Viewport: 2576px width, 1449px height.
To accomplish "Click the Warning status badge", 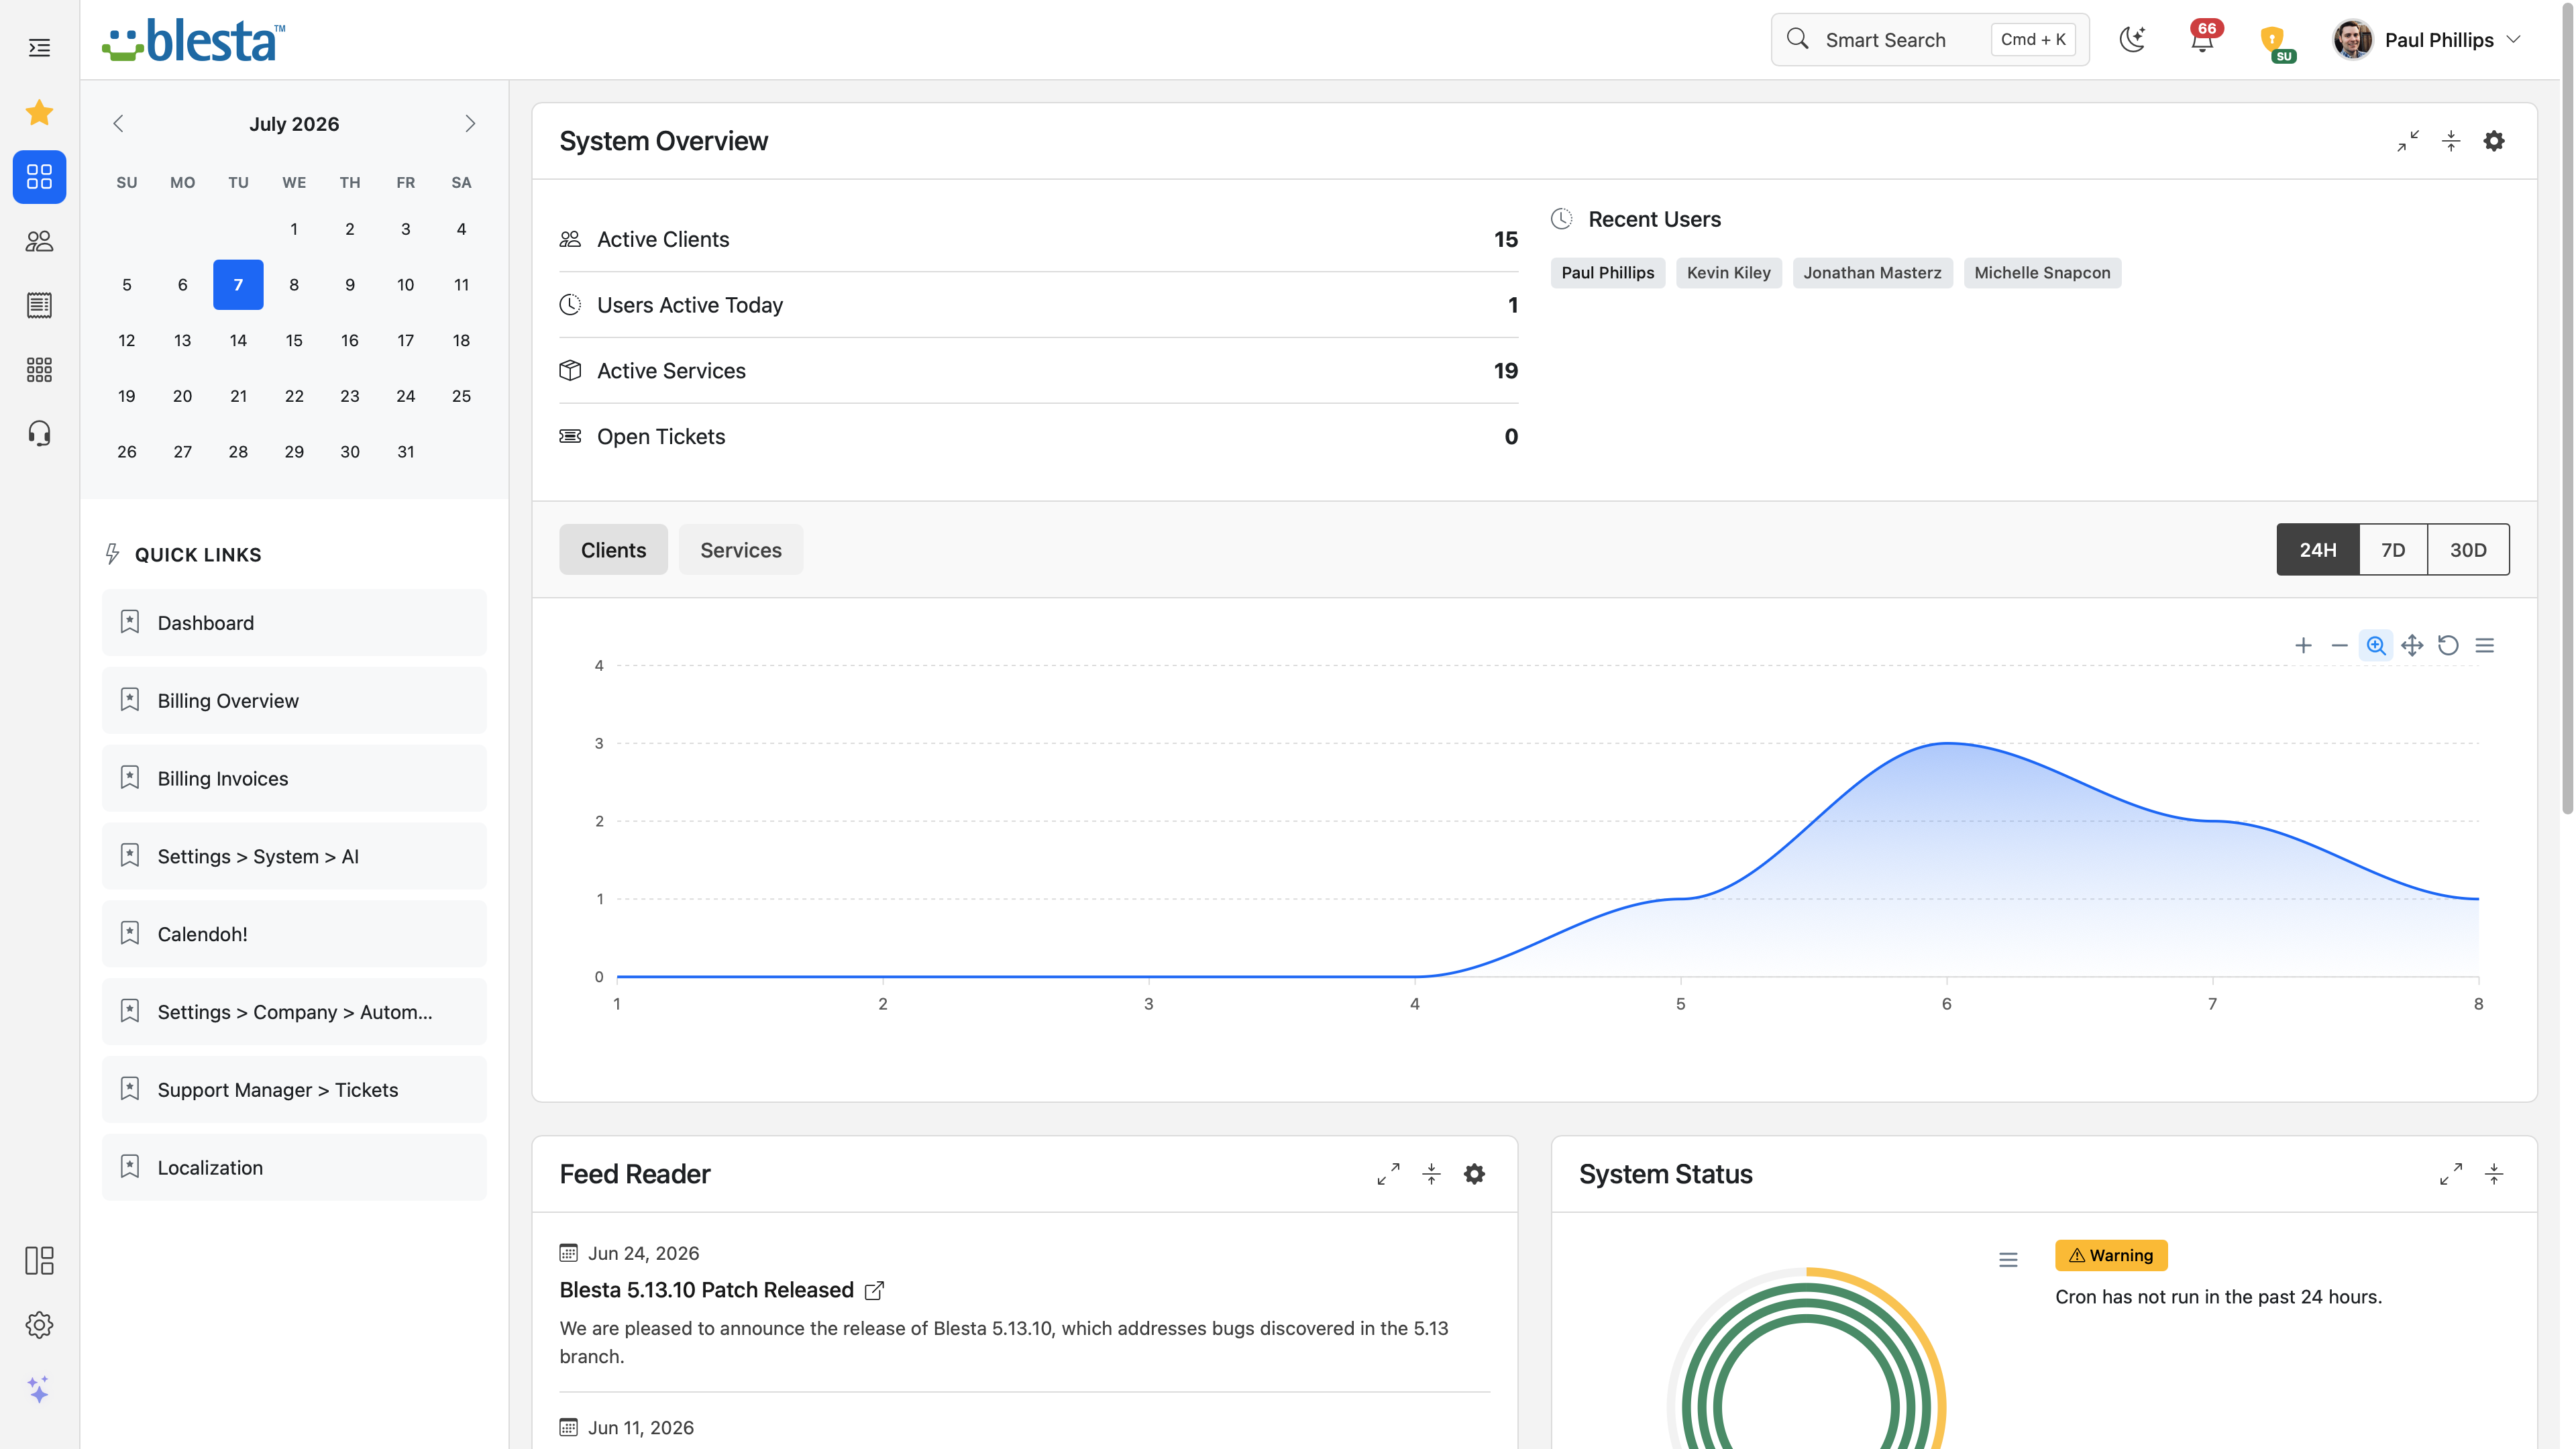I will [2111, 1256].
